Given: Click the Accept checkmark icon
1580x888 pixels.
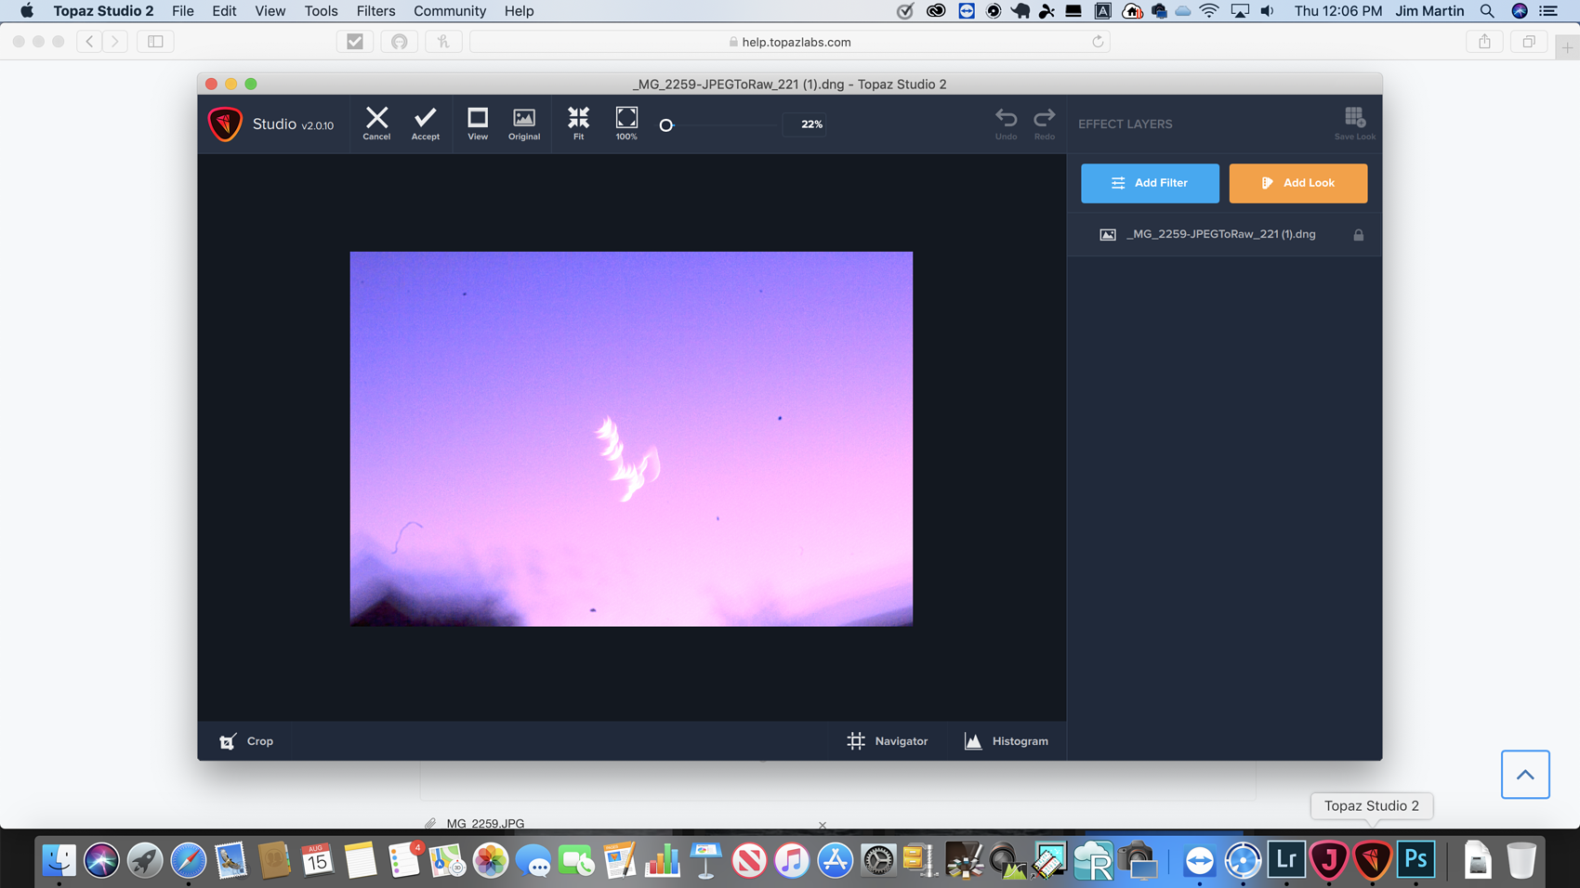Looking at the screenshot, I should (426, 123).
